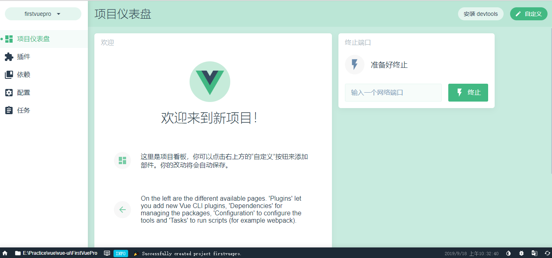Click the 自定义 customize button

[x=529, y=14]
